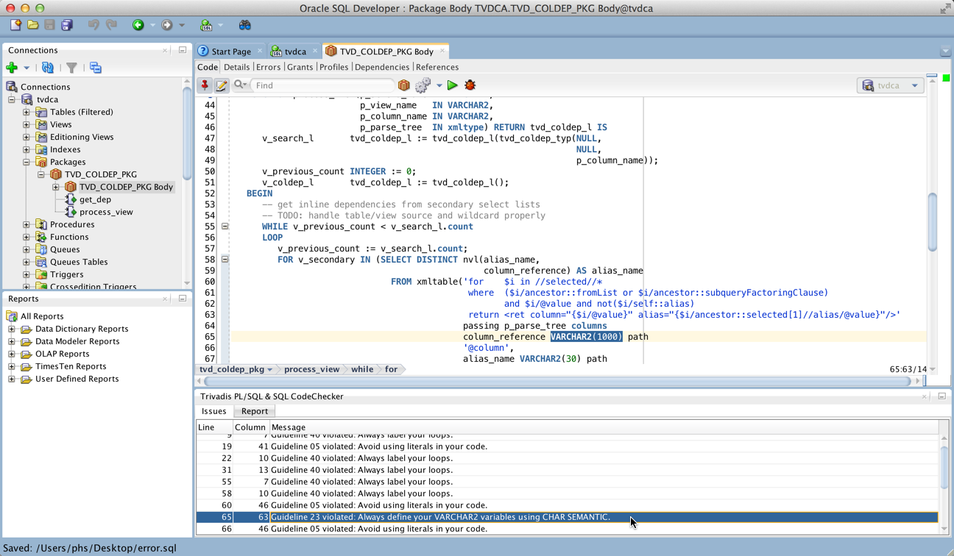This screenshot has width=954, height=556.
Task: Click the Refresh icon in the Connections panel
Action: click(47, 68)
